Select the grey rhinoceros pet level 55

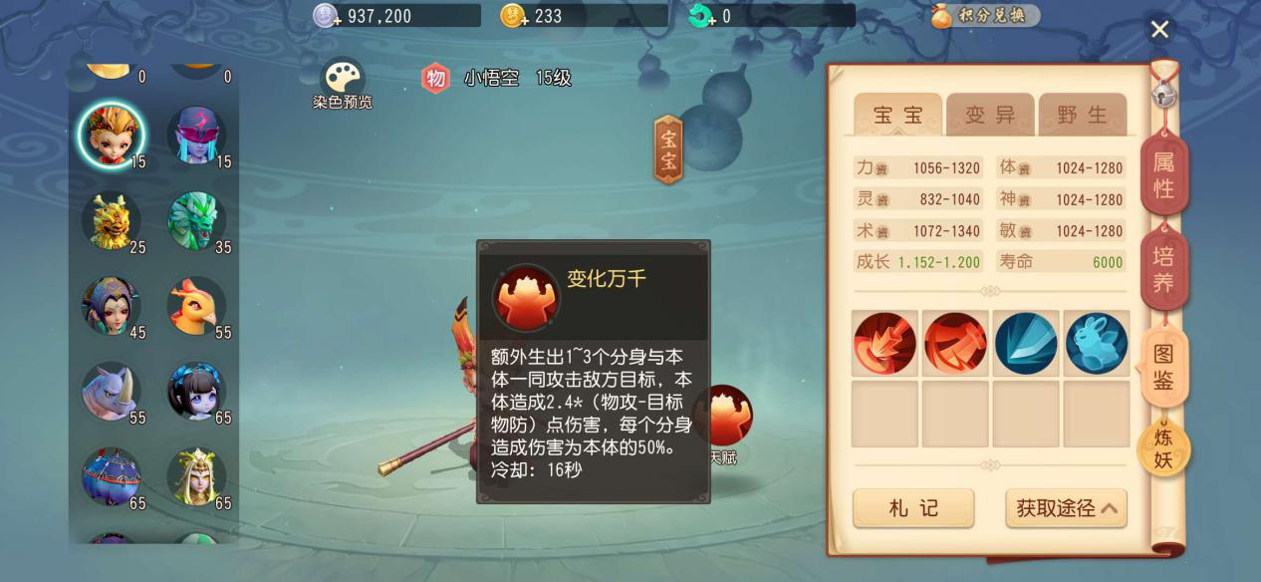pos(111,392)
